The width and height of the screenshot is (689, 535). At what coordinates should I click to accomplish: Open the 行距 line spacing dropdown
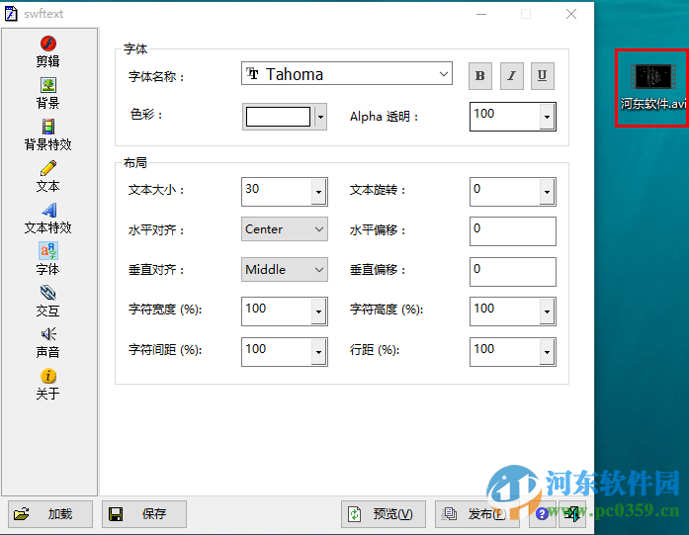point(547,352)
